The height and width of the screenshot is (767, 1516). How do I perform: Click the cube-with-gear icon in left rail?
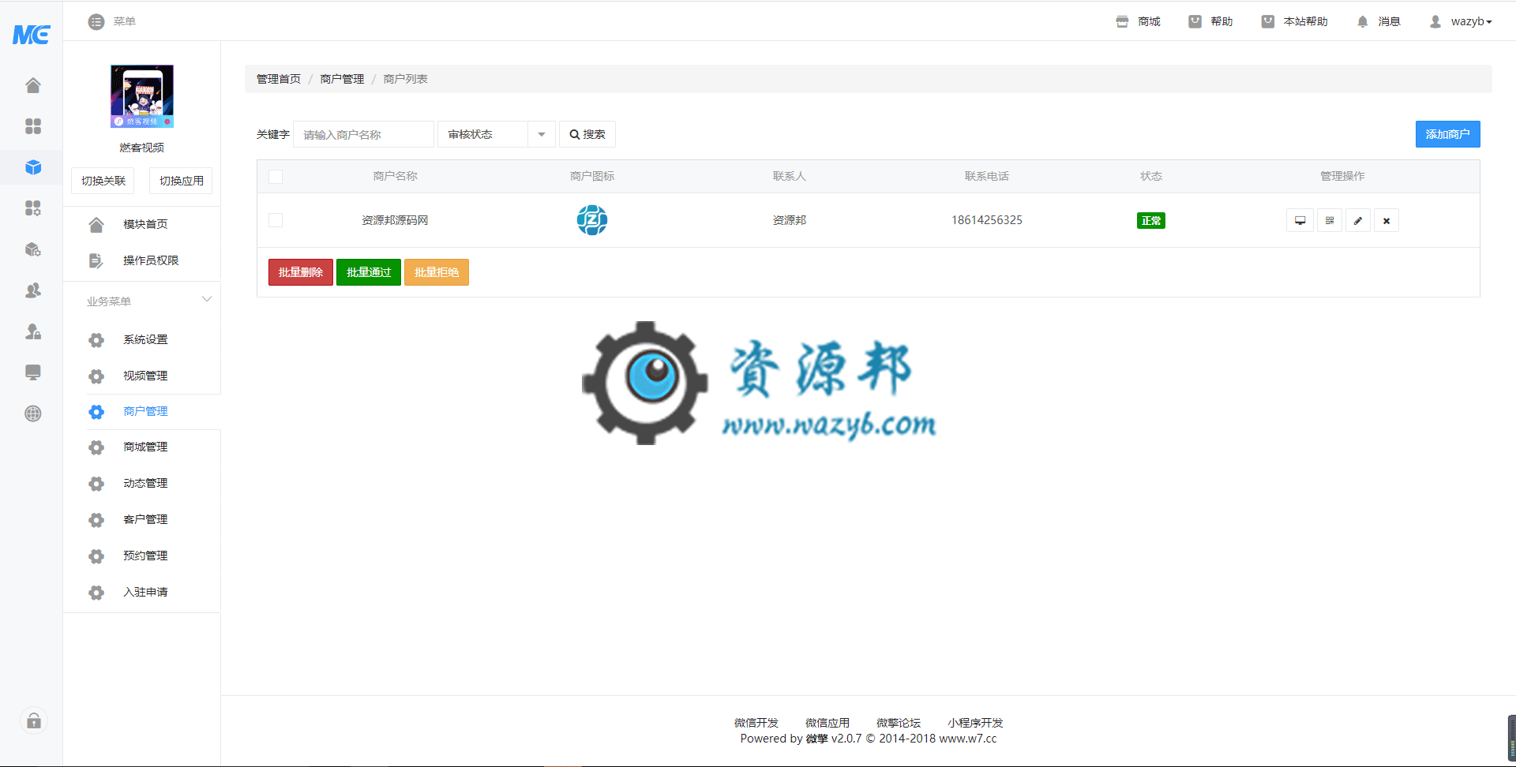33,249
